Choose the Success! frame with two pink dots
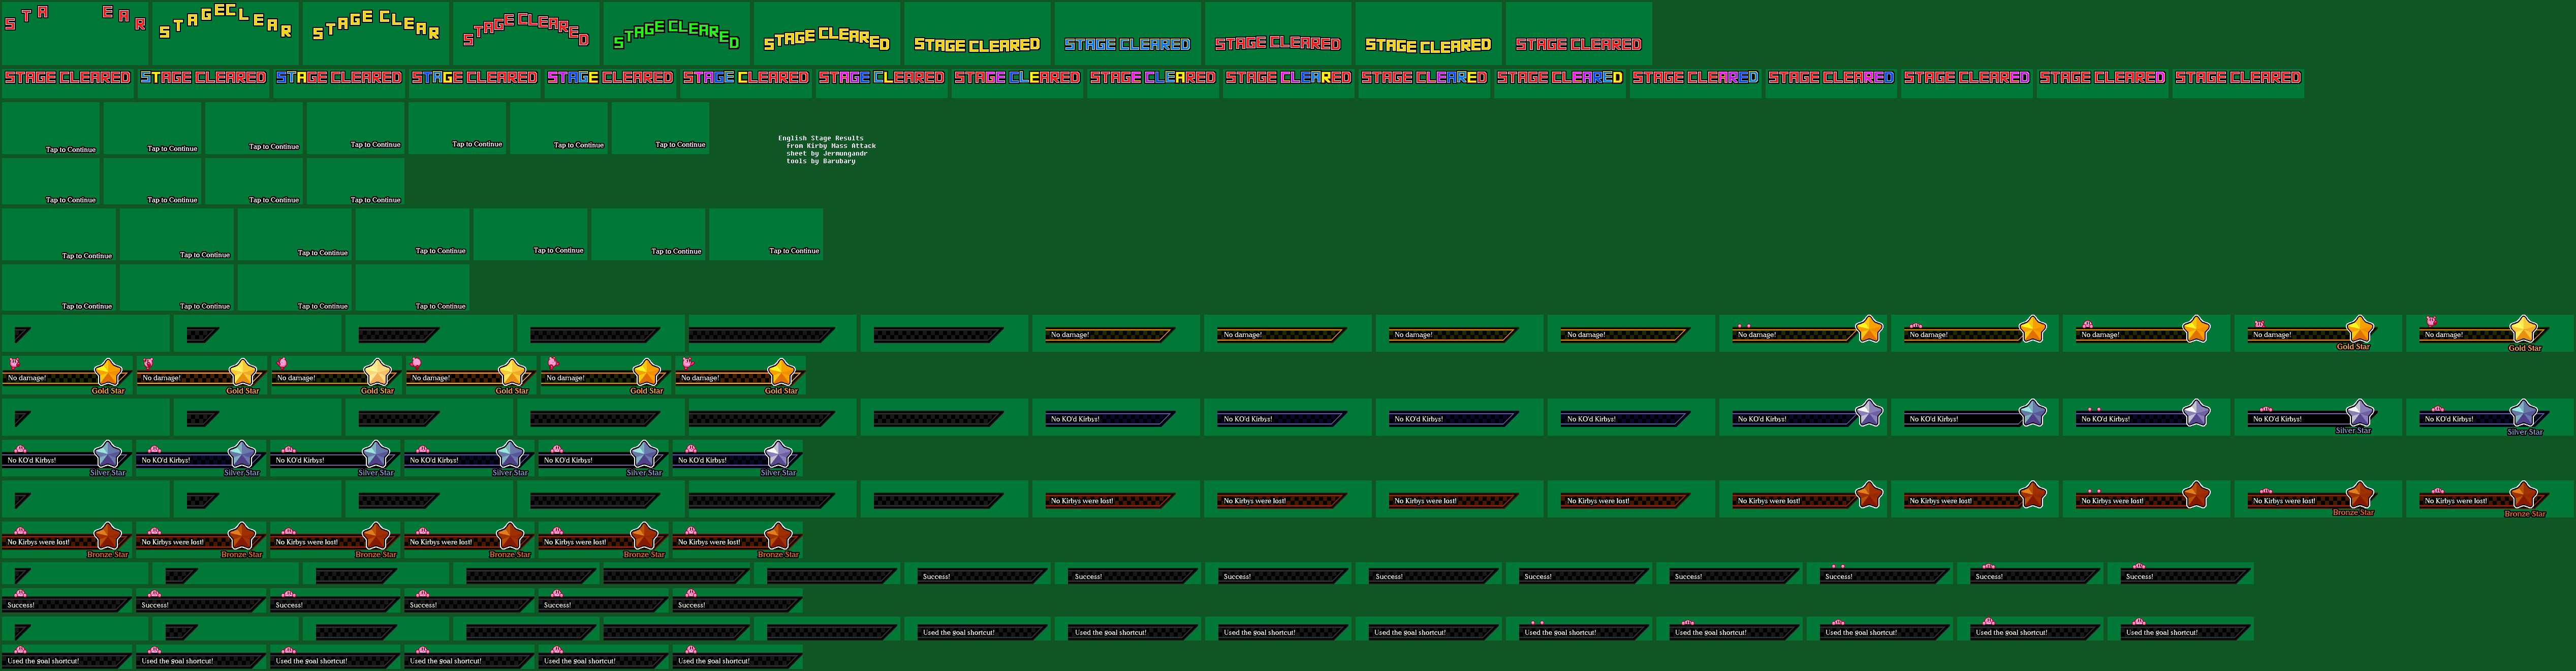The width and height of the screenshot is (2576, 671). coord(1880,574)
